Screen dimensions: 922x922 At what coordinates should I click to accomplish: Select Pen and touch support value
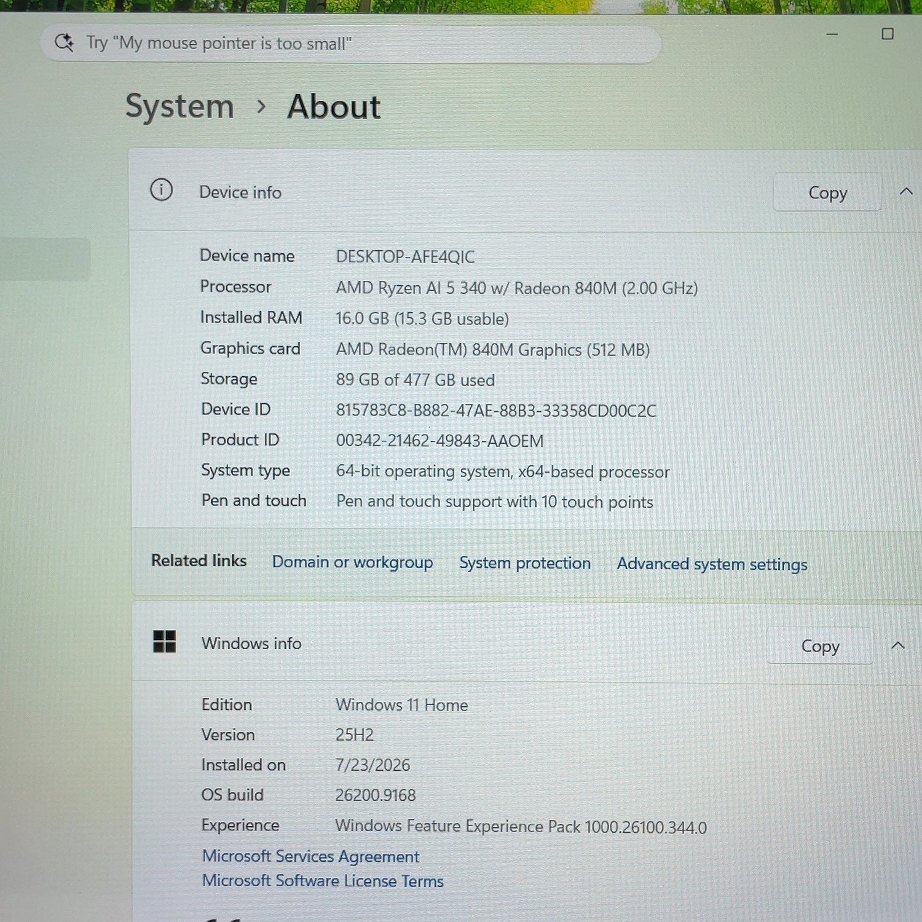tap(494, 502)
